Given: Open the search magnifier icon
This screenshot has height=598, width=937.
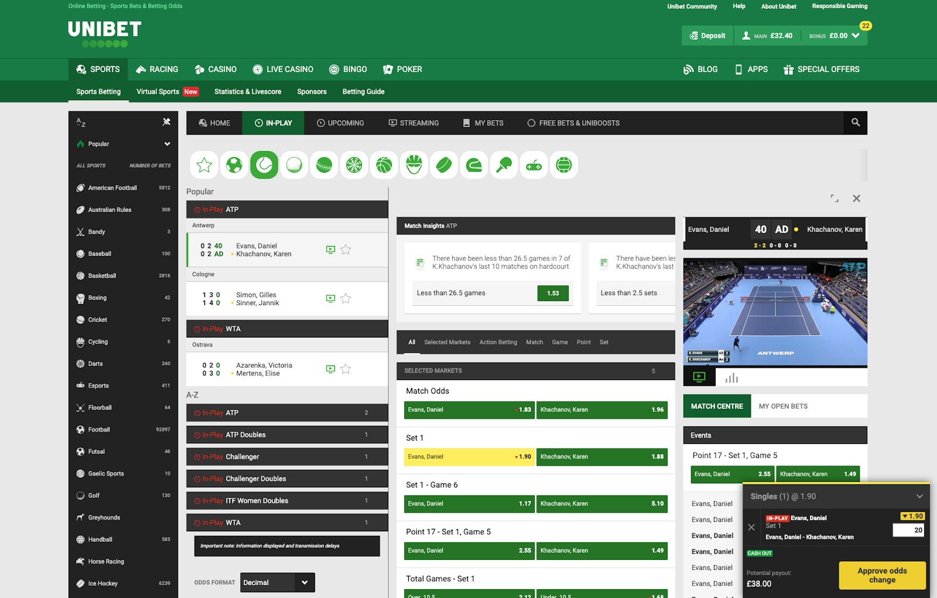Looking at the screenshot, I should click(856, 123).
